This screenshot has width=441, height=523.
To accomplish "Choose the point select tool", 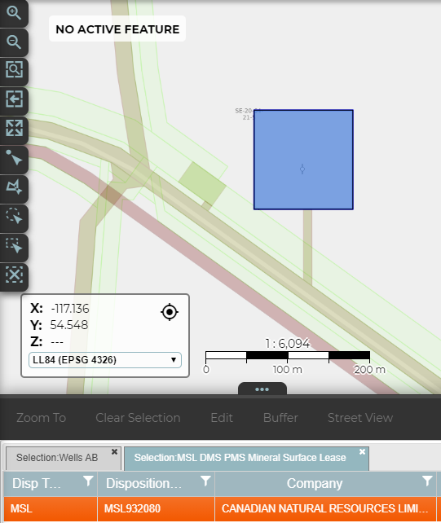I will pos(14,158).
